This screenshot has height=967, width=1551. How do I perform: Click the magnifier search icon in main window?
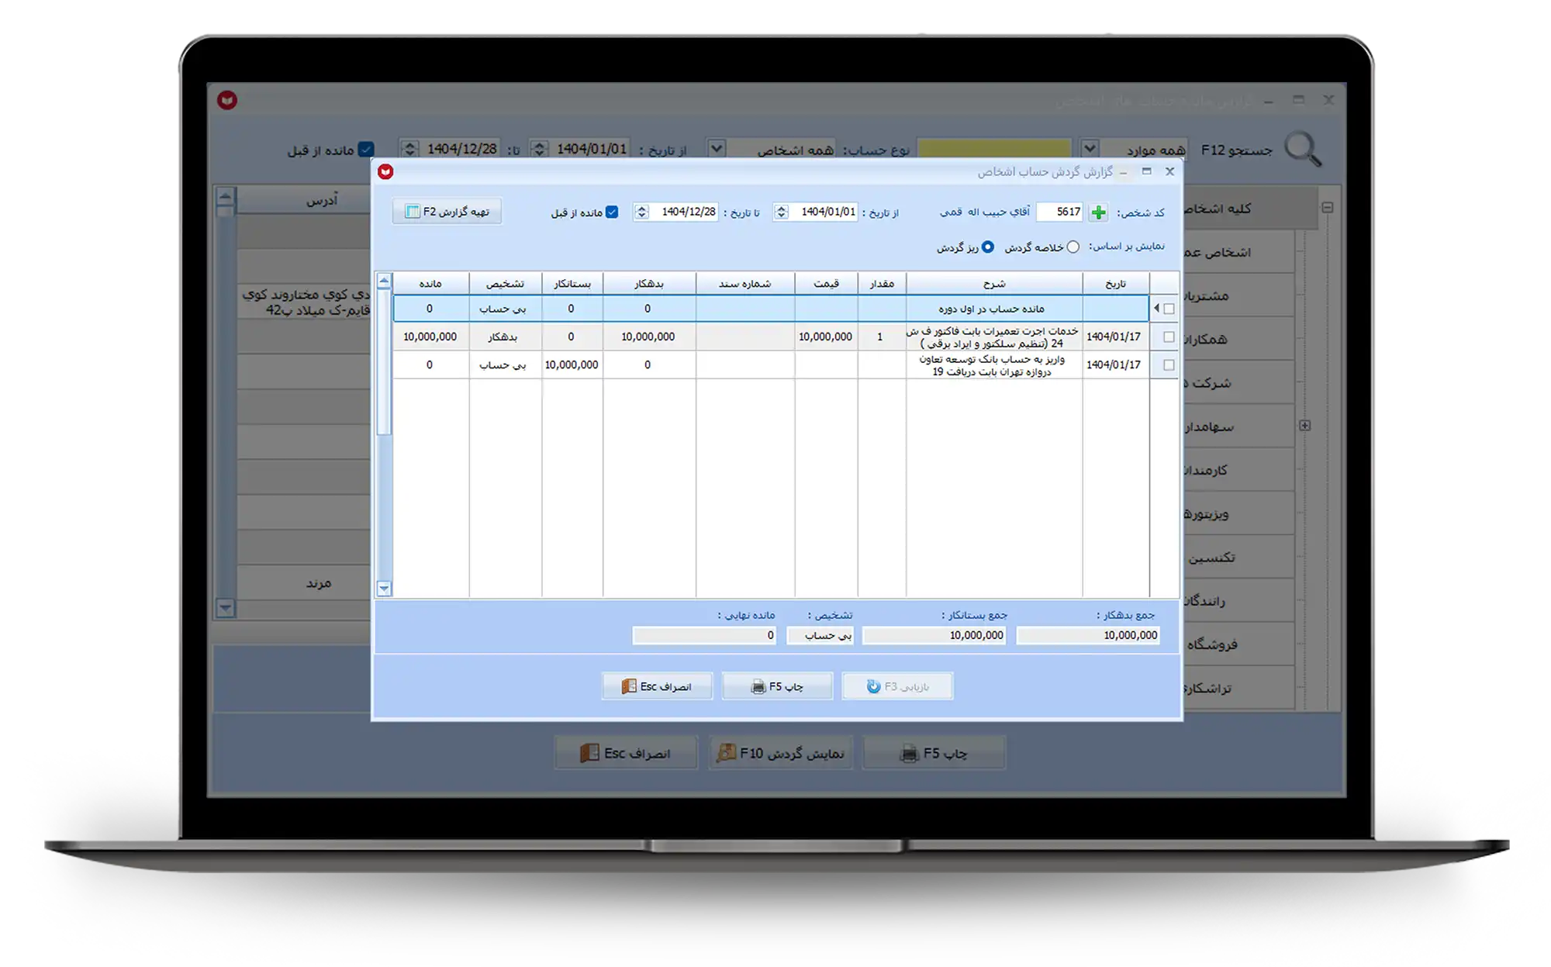1302,149
